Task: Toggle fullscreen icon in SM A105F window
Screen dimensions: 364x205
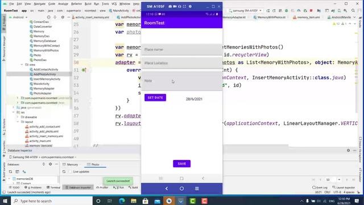Action: pos(184,6)
